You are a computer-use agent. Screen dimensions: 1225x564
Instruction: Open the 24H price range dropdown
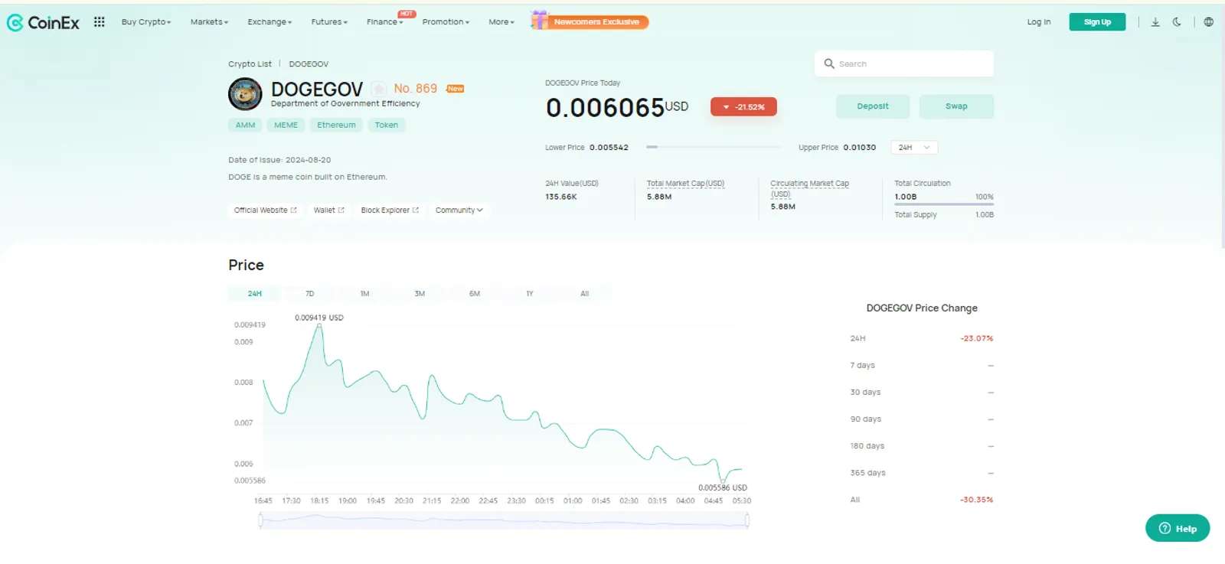914,148
